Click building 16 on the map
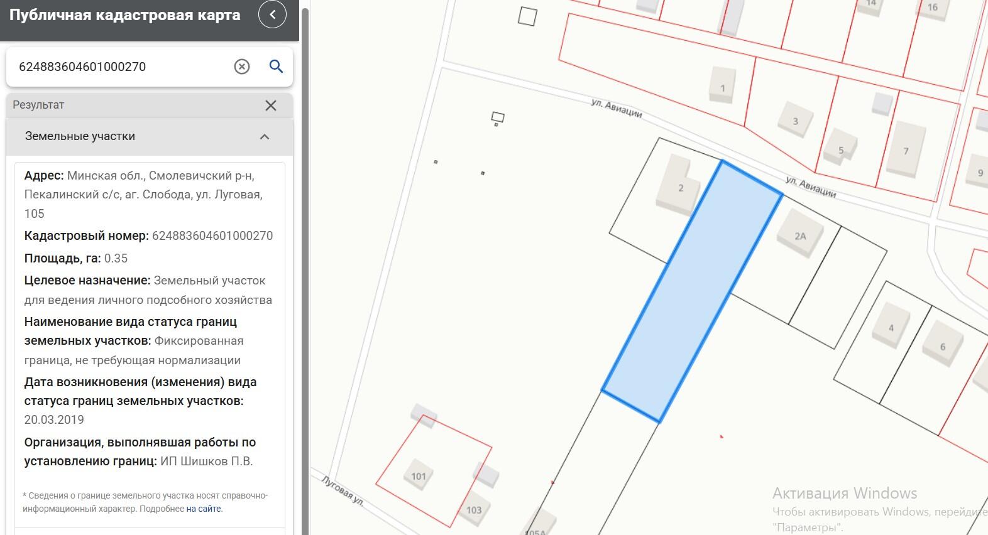Viewport: 988px width, 535px height. (933, 8)
